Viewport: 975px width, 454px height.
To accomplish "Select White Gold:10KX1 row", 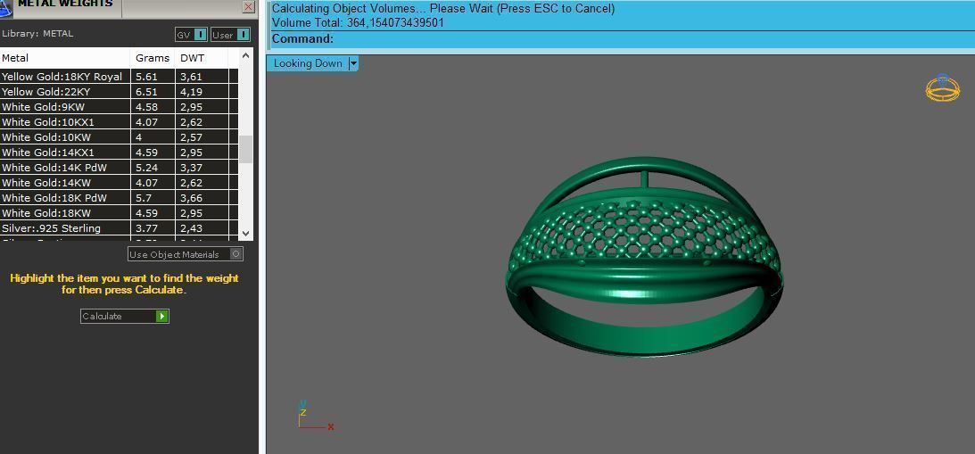I will coord(119,122).
